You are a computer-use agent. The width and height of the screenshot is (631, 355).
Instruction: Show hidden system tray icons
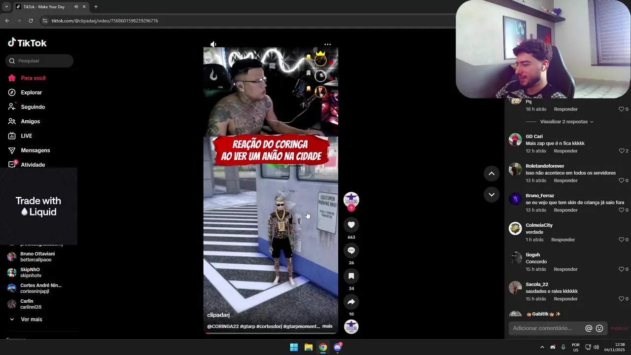coord(542,347)
